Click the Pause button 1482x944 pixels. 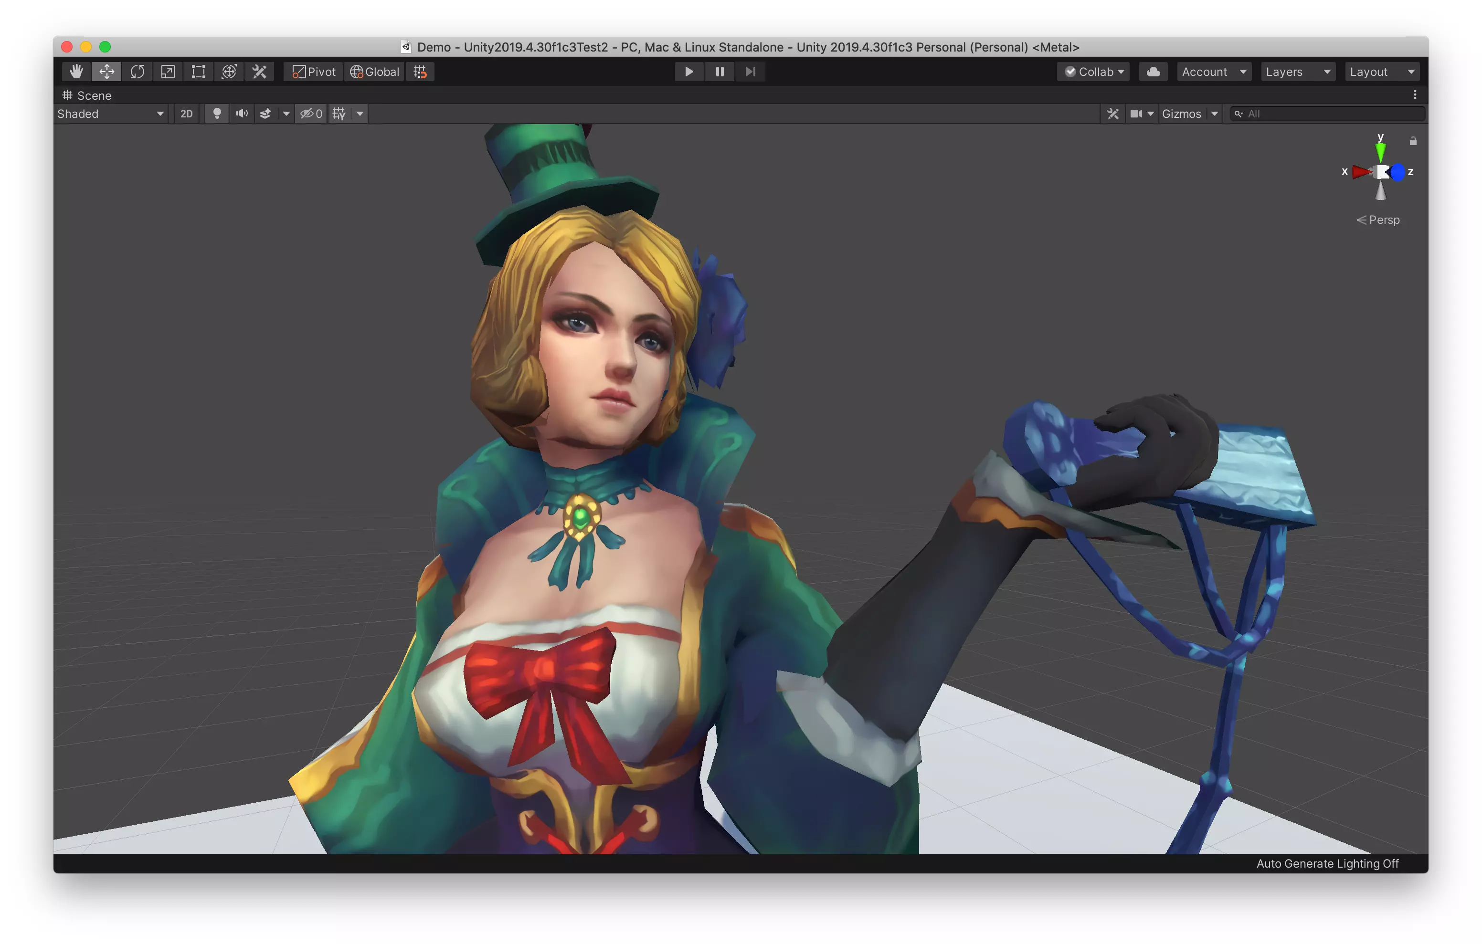click(x=720, y=72)
